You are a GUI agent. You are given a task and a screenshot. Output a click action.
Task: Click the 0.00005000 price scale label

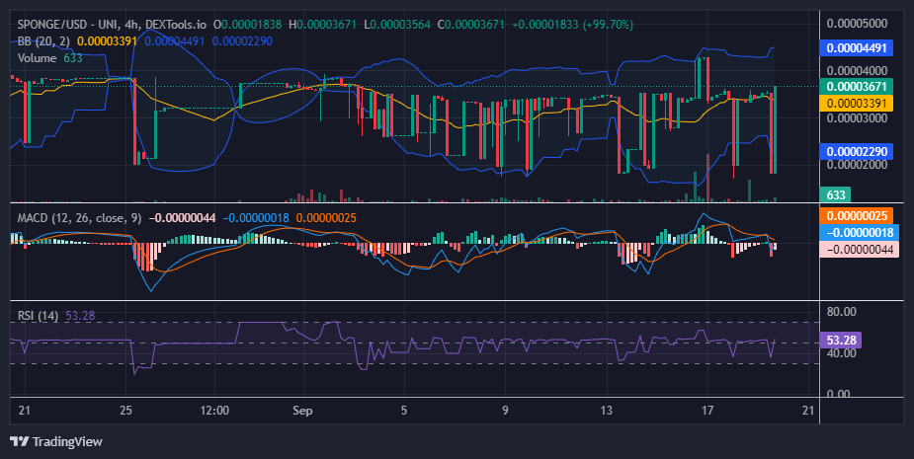(x=858, y=24)
